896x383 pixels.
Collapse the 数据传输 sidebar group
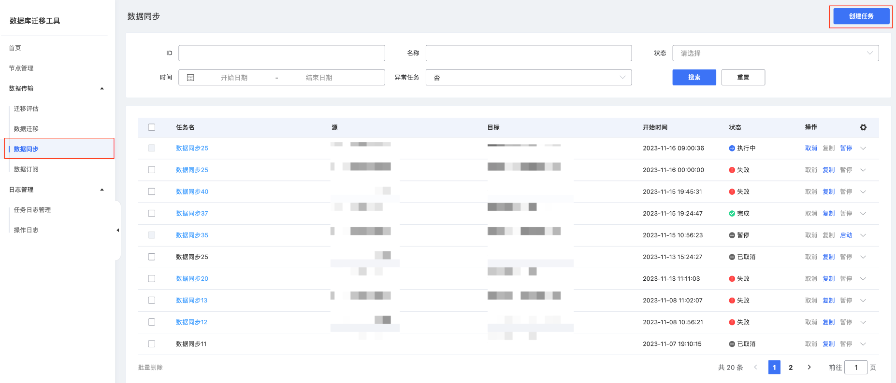pos(102,88)
